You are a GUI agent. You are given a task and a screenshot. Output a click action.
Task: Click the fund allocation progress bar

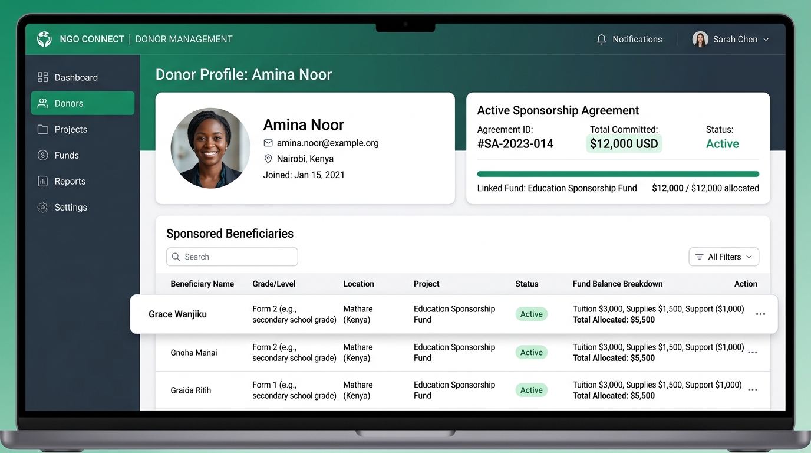pos(618,174)
